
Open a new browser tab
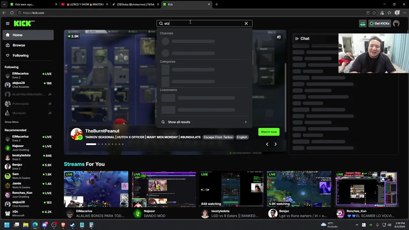pos(217,4)
